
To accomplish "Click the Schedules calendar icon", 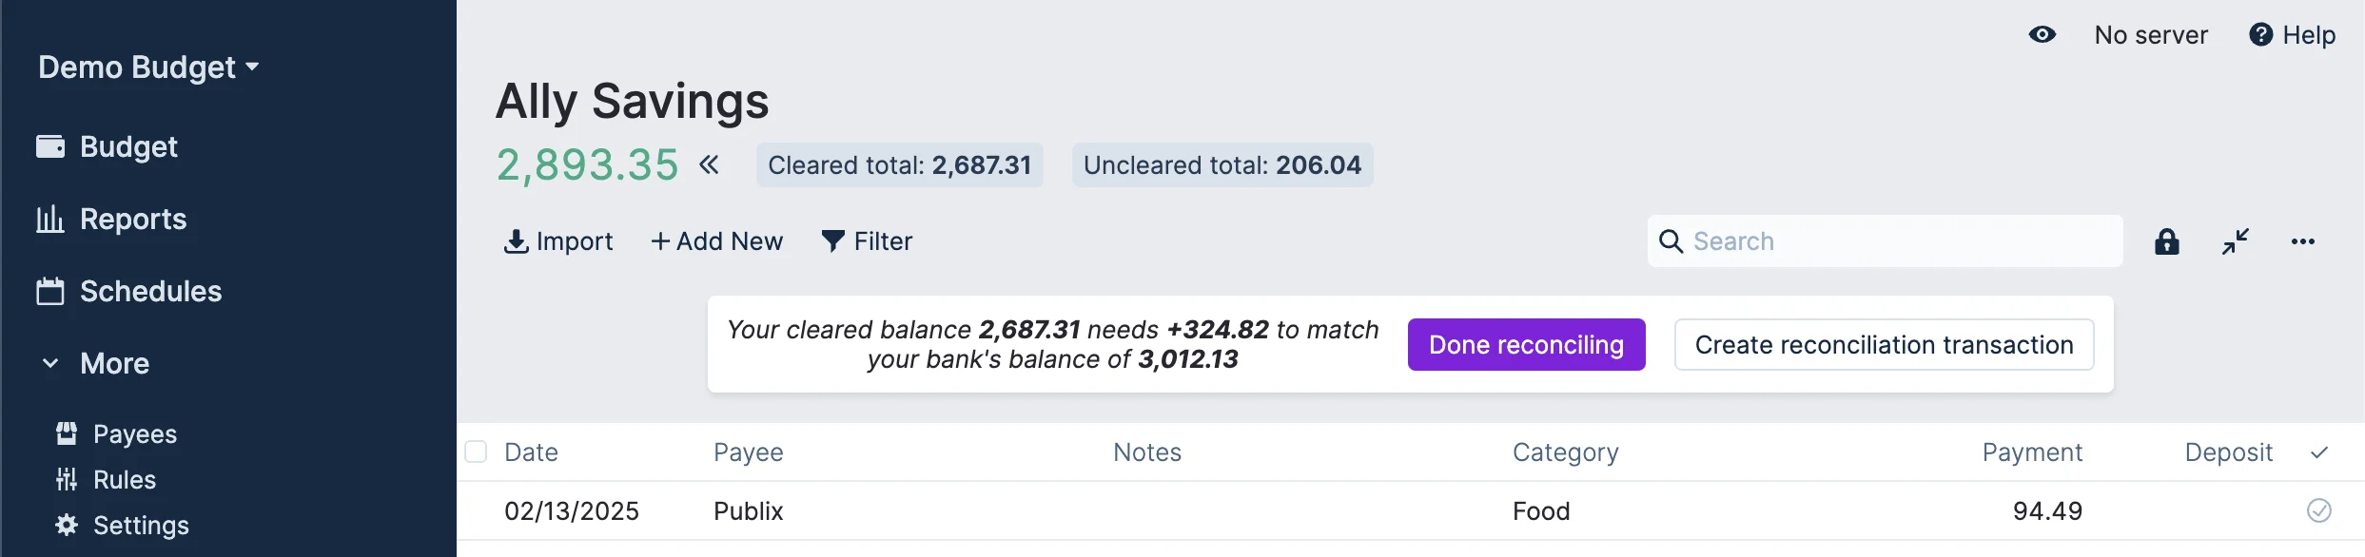I will click(x=50, y=291).
